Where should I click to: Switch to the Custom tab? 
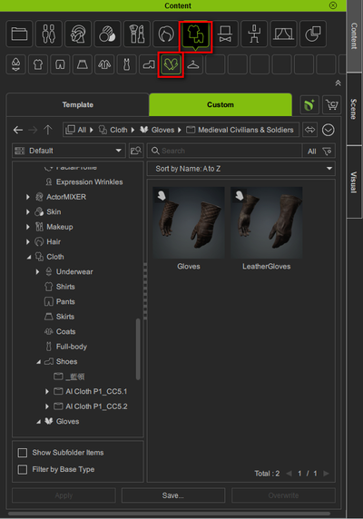tap(221, 104)
